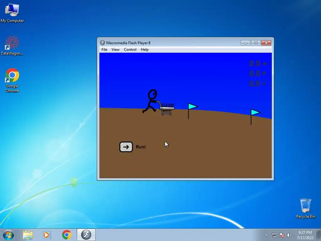Image resolution: width=321 pixels, height=241 pixels.
Task: Open Action Center flag tray icon
Action: pos(282,235)
